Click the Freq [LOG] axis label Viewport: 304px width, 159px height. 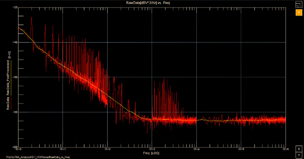151,153
